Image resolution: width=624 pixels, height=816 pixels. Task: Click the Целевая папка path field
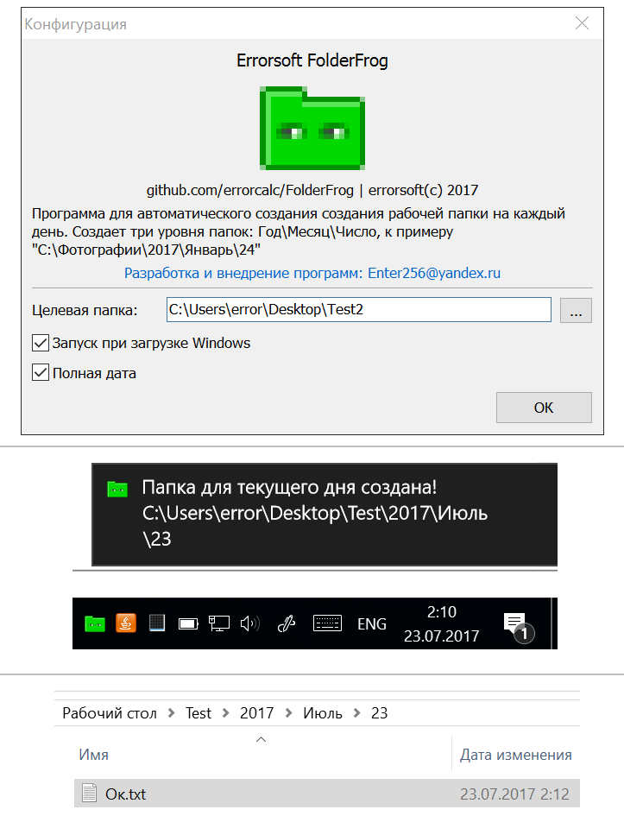pos(359,310)
